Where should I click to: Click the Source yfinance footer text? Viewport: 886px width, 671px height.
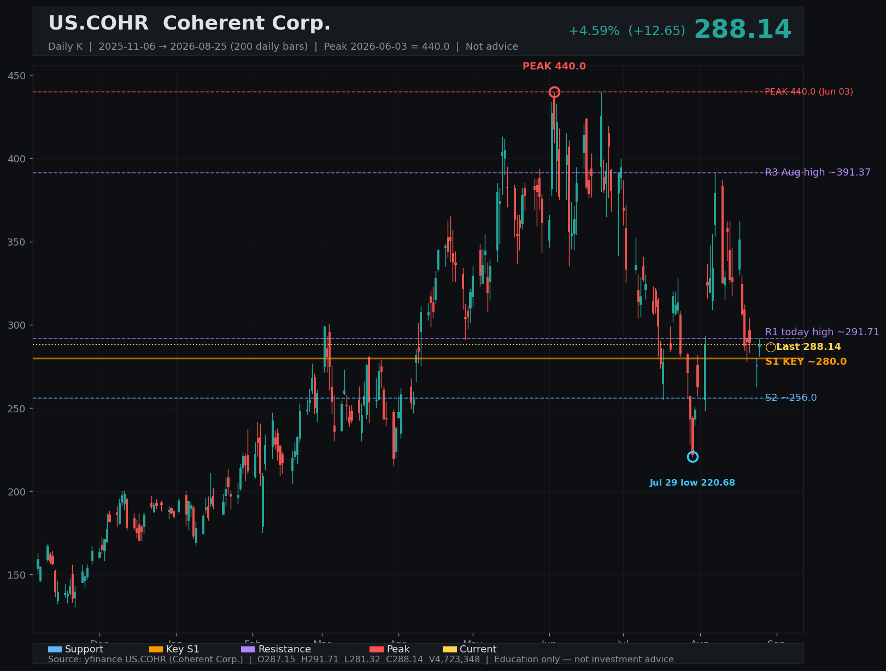pyautogui.click(x=361, y=660)
